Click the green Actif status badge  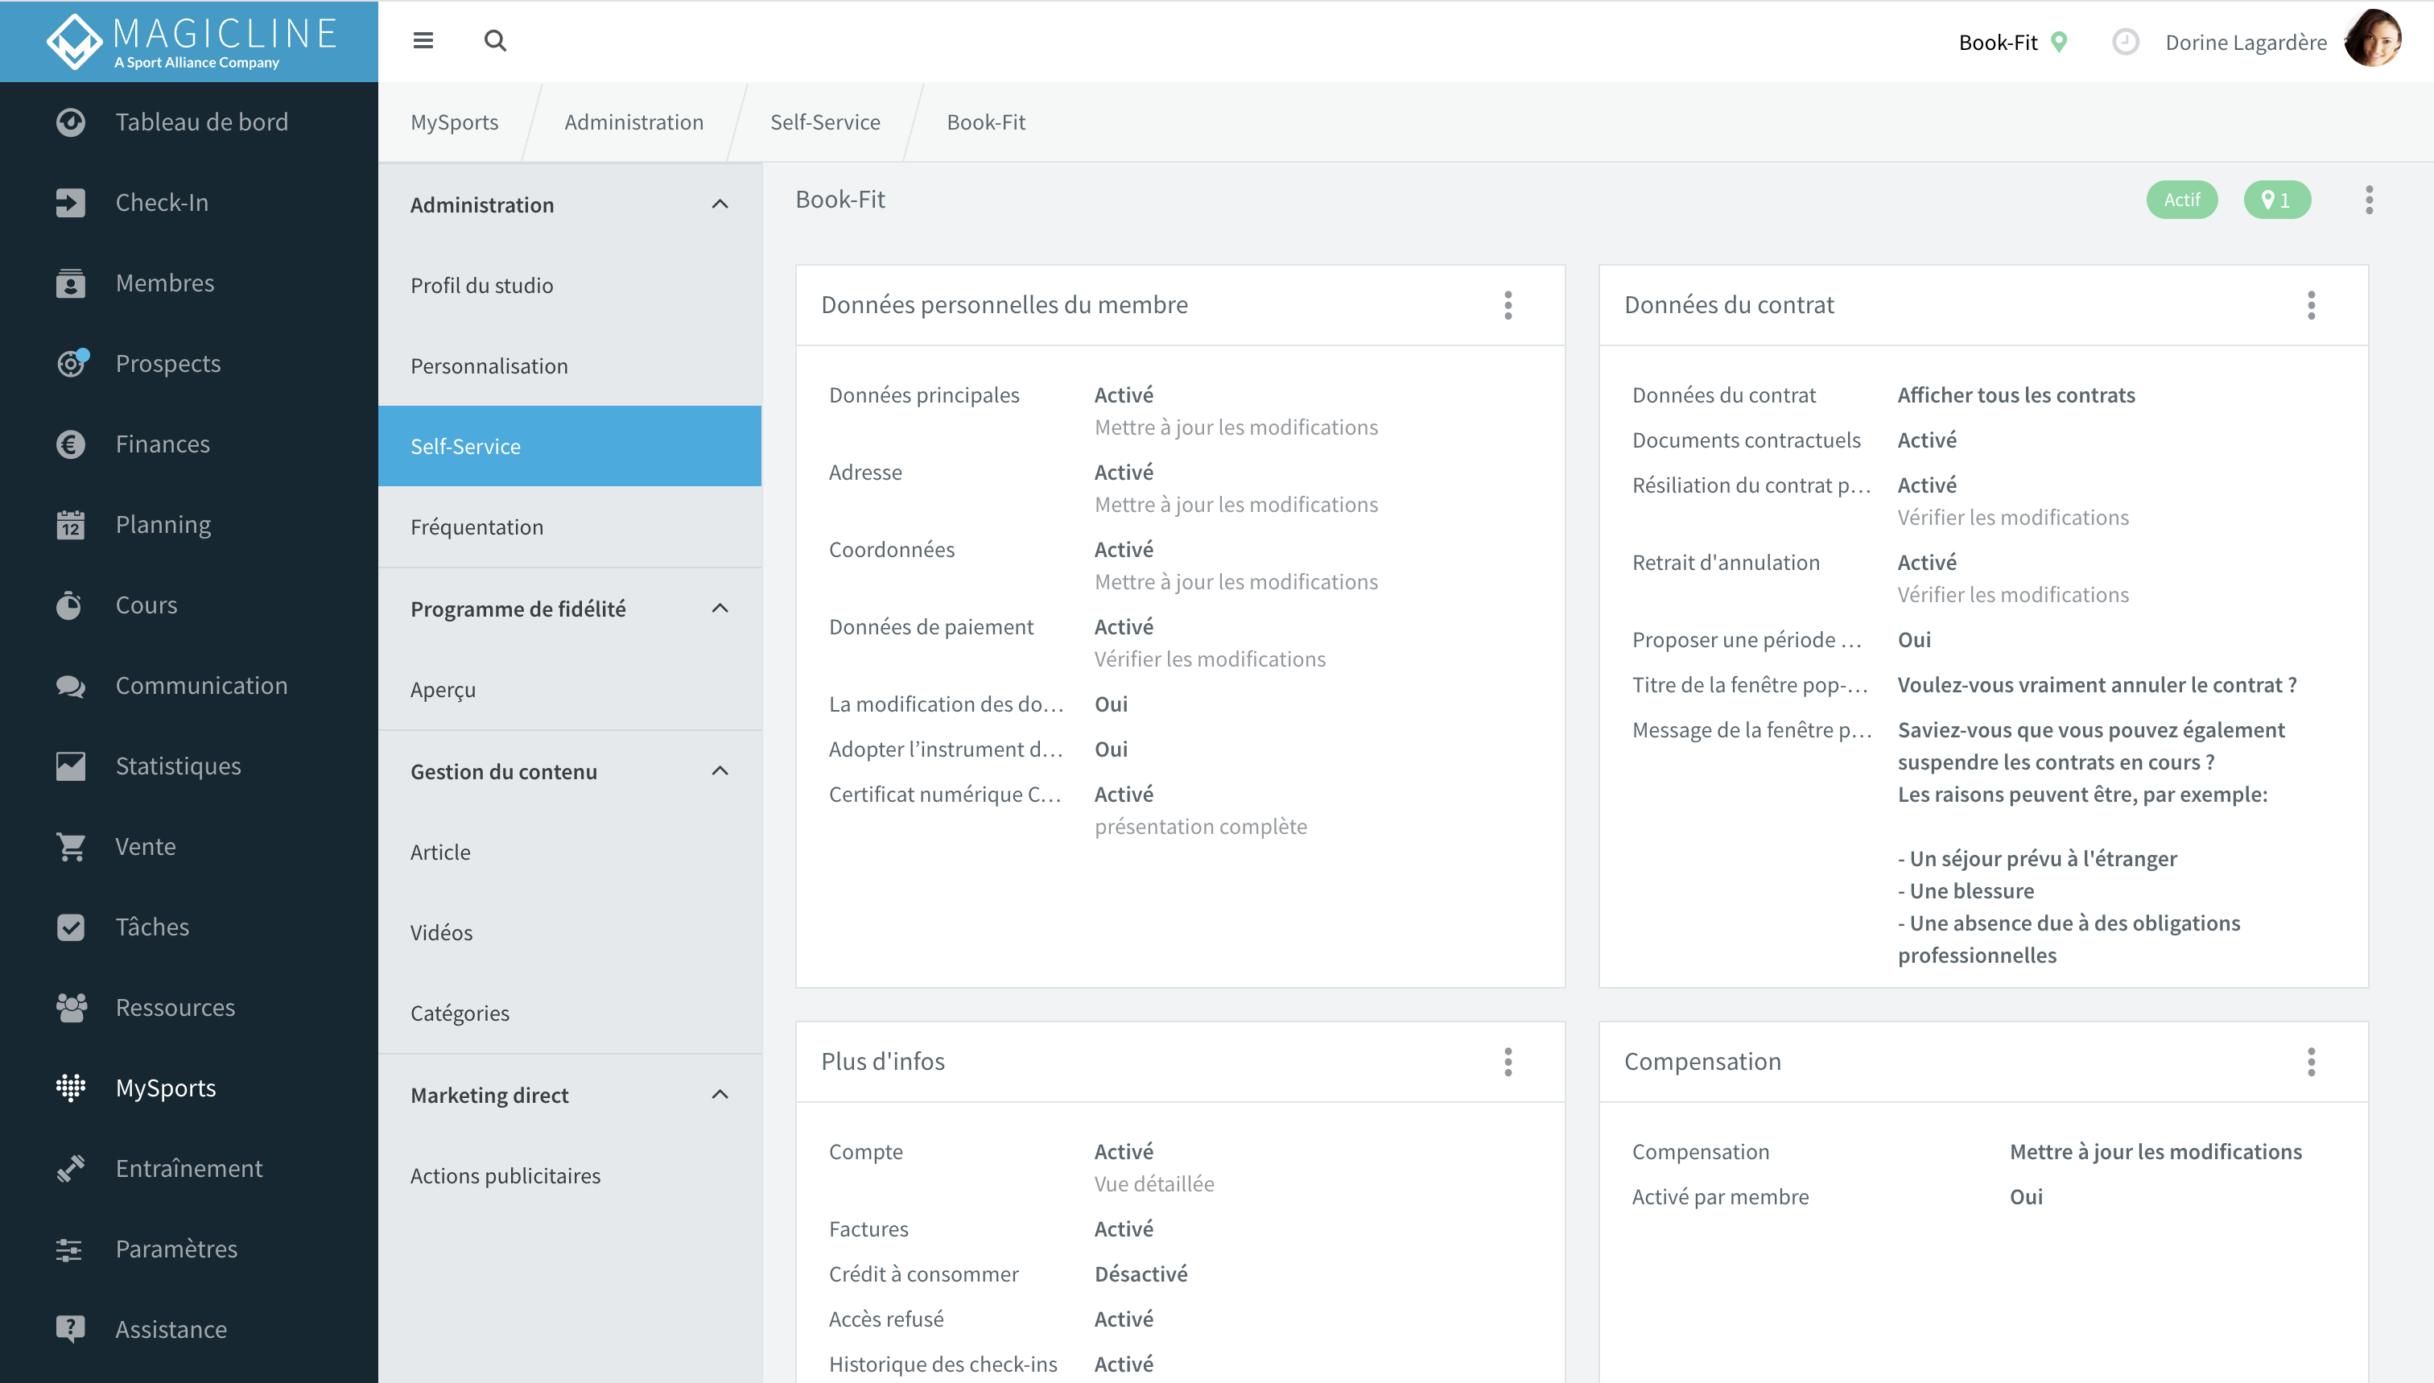click(2181, 200)
